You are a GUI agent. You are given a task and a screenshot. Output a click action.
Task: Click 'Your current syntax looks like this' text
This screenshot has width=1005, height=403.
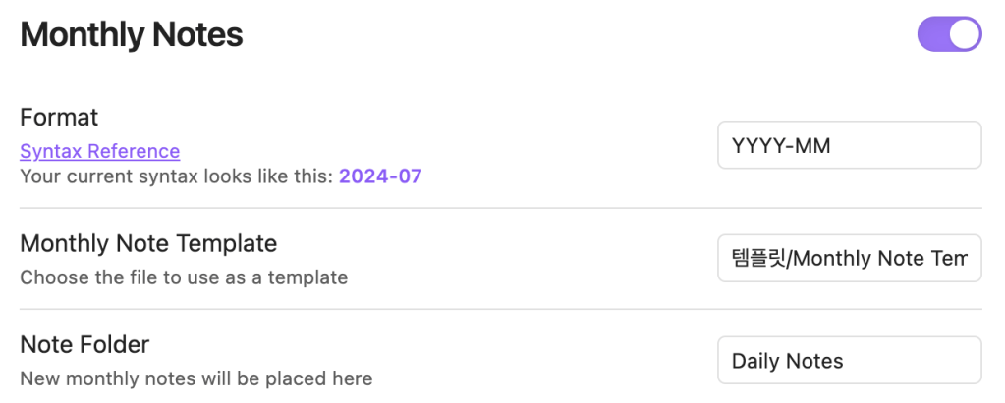point(177,177)
